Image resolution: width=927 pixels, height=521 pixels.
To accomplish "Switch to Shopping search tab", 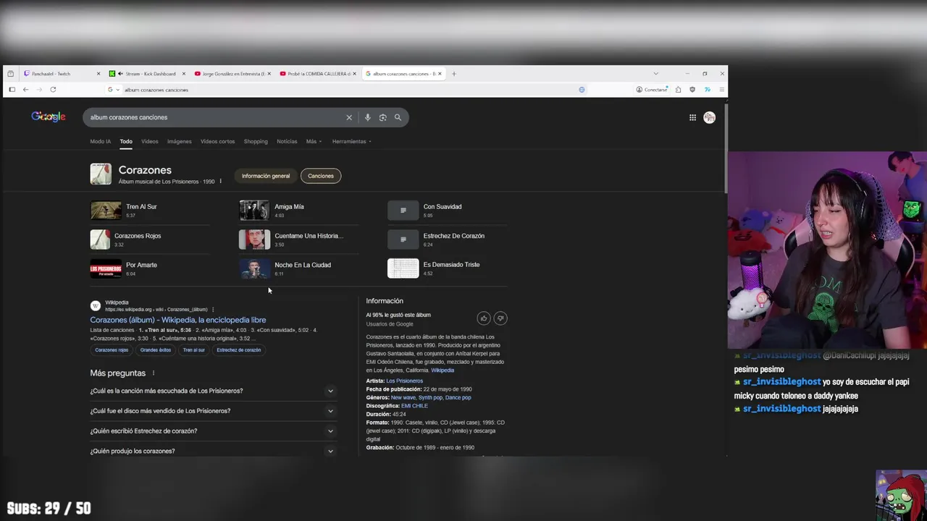I will point(256,142).
